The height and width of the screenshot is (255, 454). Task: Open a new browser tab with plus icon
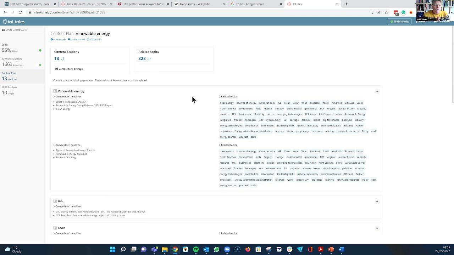(x=346, y=4)
